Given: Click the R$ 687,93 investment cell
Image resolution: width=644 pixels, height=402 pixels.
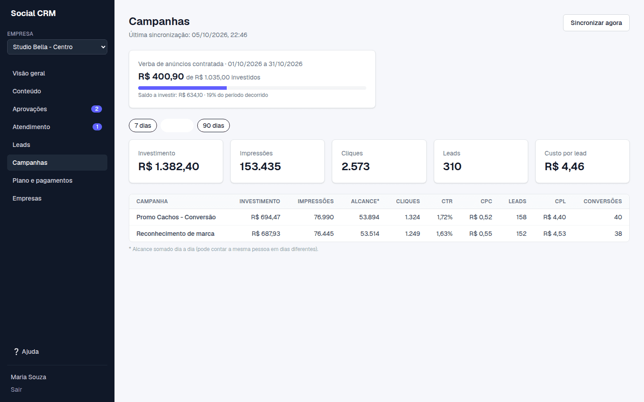Looking at the screenshot, I should coord(266,234).
